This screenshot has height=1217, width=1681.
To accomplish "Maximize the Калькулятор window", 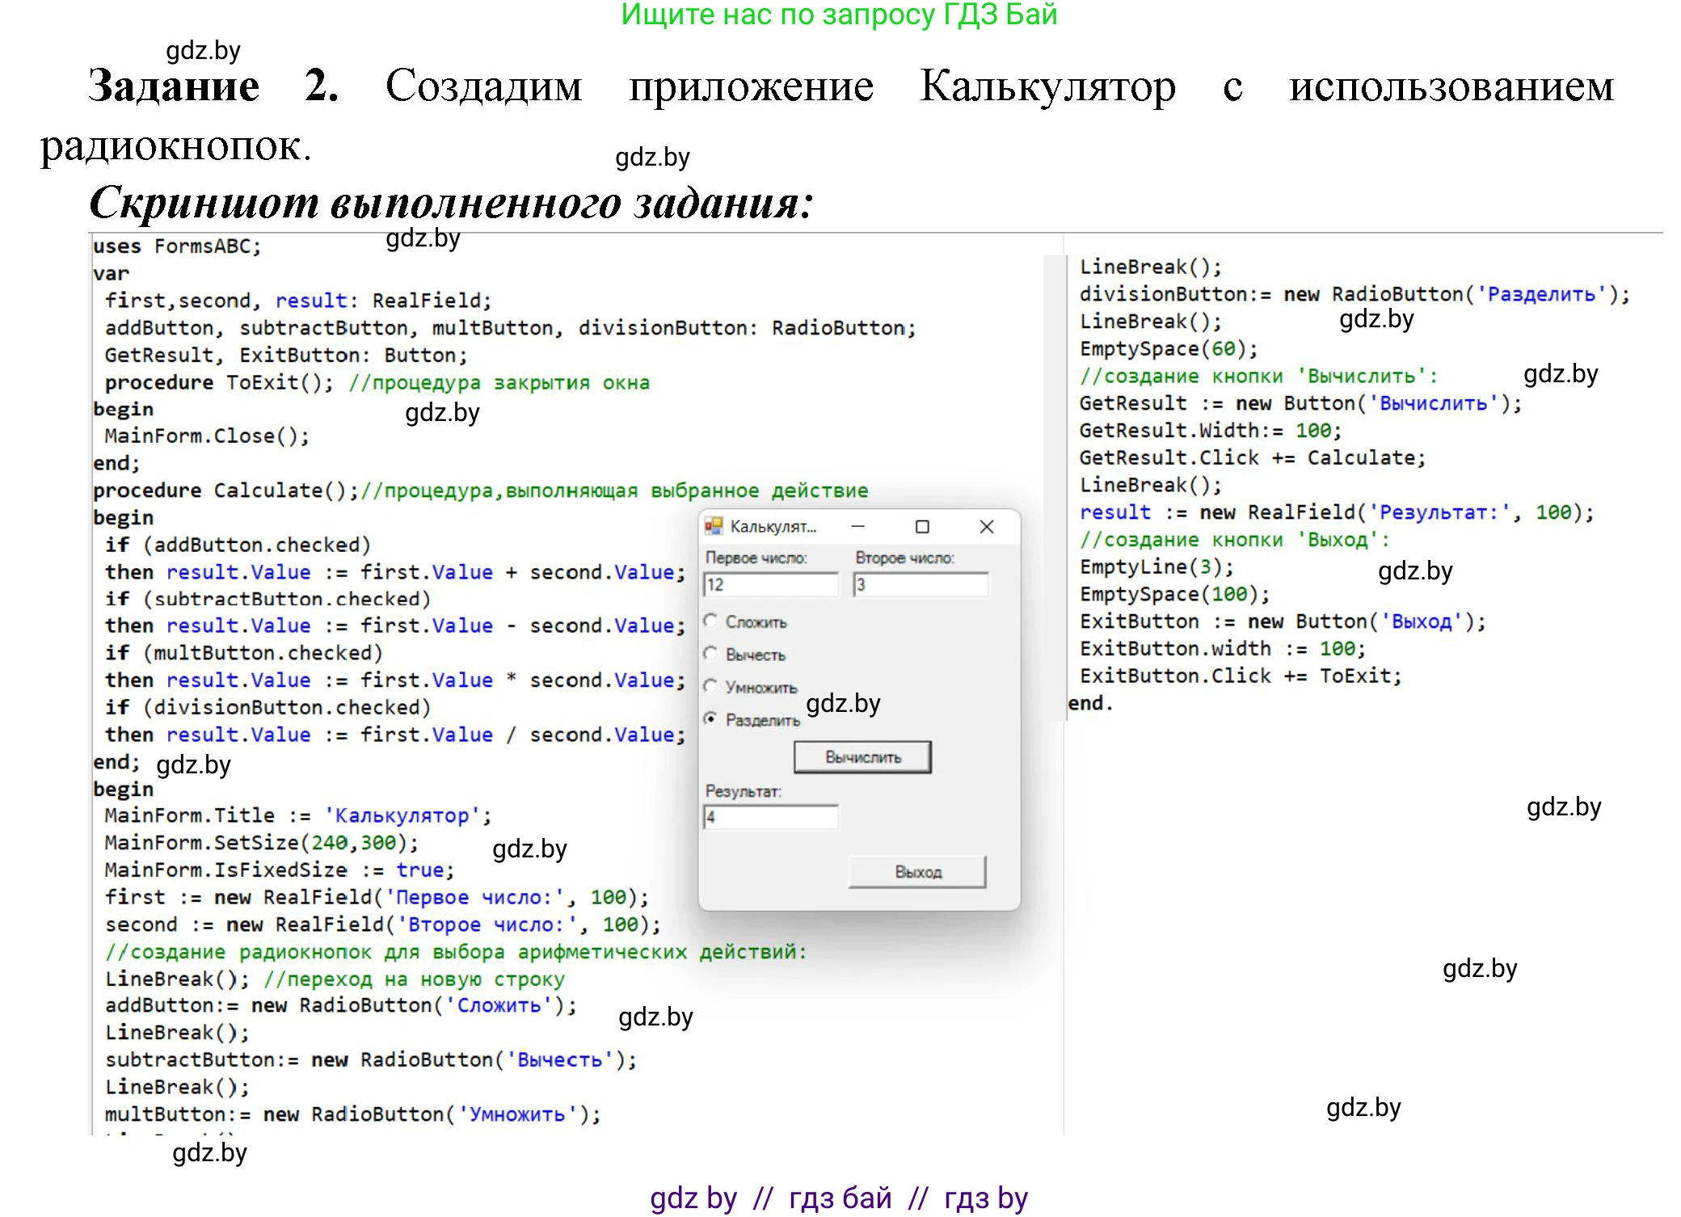I will click(922, 527).
